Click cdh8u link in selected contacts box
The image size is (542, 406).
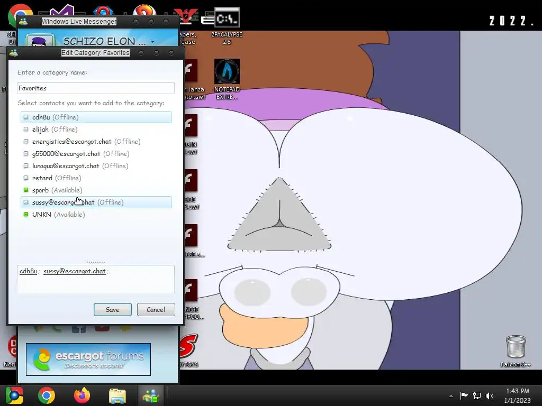click(29, 271)
